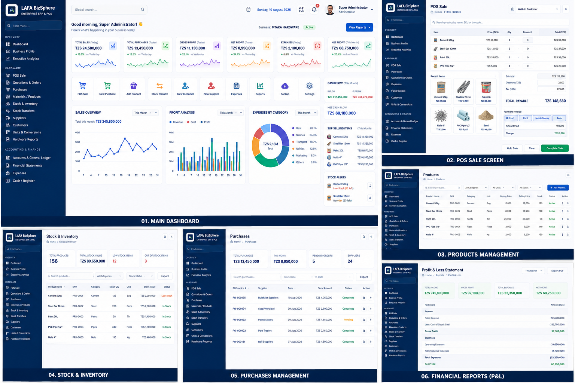Viewport: 575px width, 383px height.
Task: Click magnifier icon in Global search
Action: 143,10
